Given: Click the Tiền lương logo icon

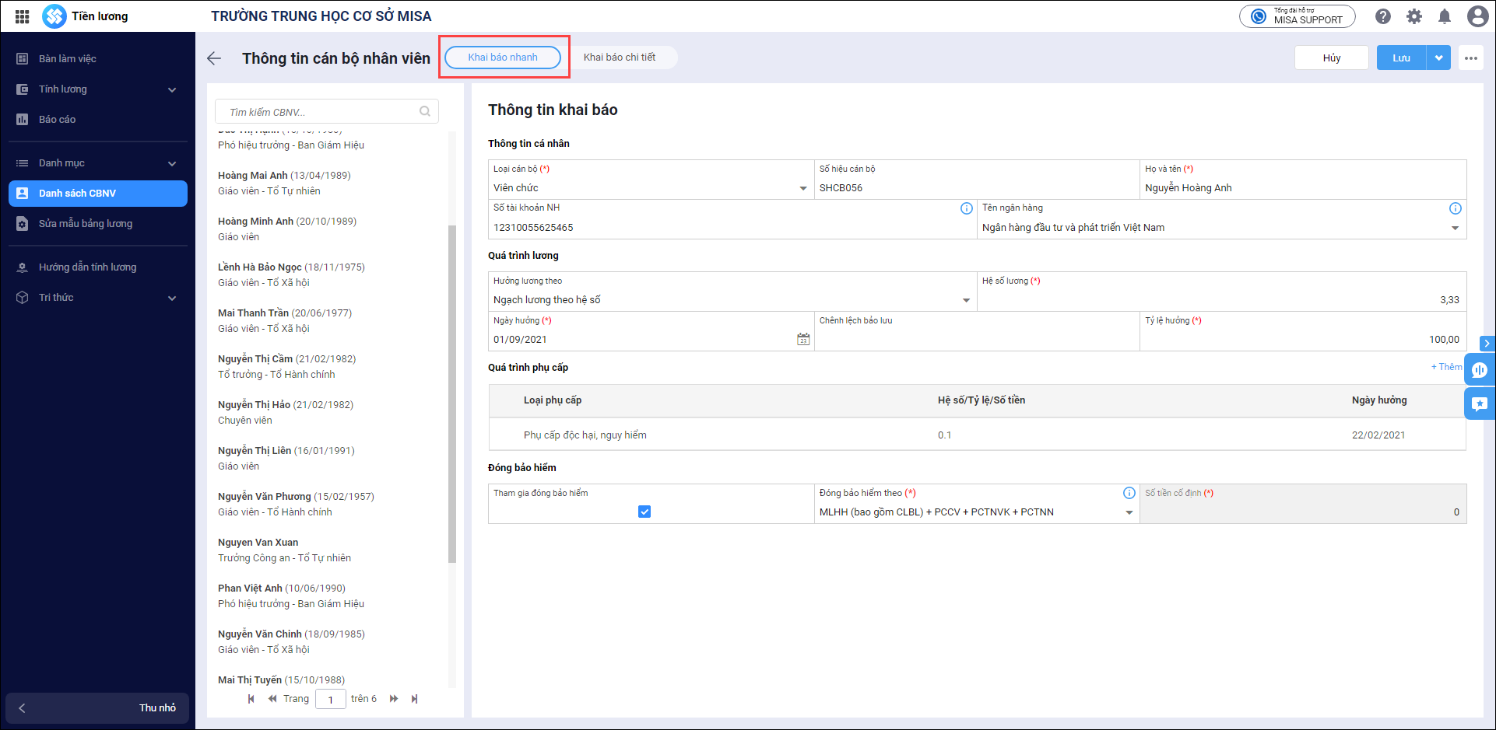Looking at the screenshot, I should coord(54,16).
